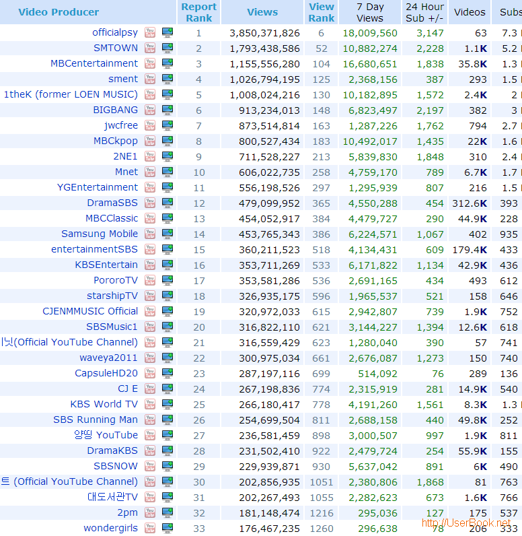Open the officialpsy channel link
This screenshot has height=536, width=522.
115,32
